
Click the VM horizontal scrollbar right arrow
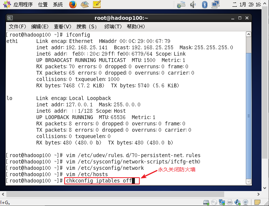coord(259,194)
